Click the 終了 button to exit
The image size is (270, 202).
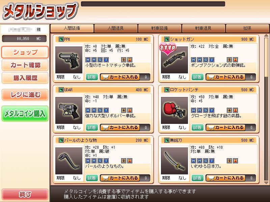point(25,194)
